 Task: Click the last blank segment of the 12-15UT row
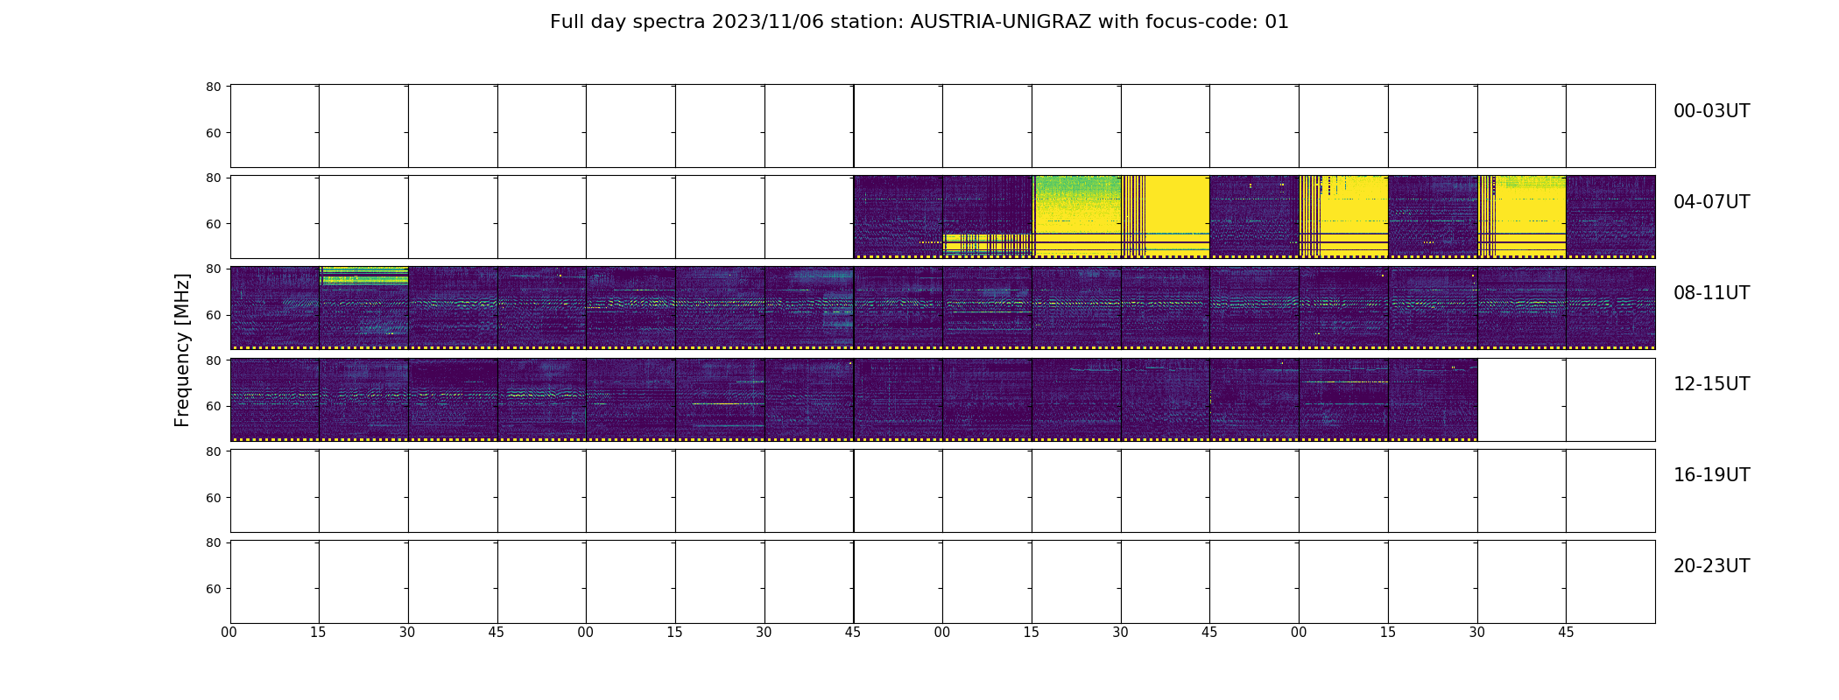(x=1610, y=399)
